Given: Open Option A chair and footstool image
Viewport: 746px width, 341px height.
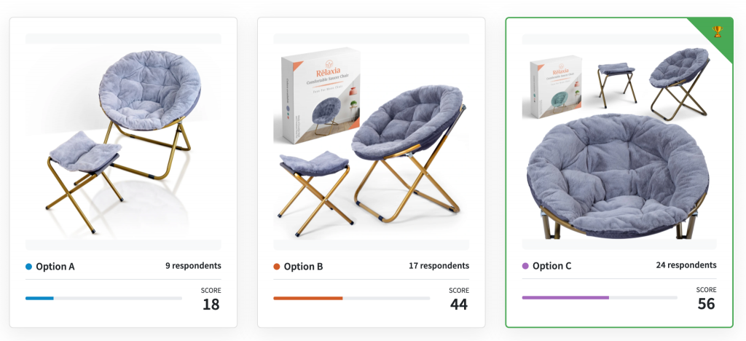Looking at the screenshot, I should 123,142.
